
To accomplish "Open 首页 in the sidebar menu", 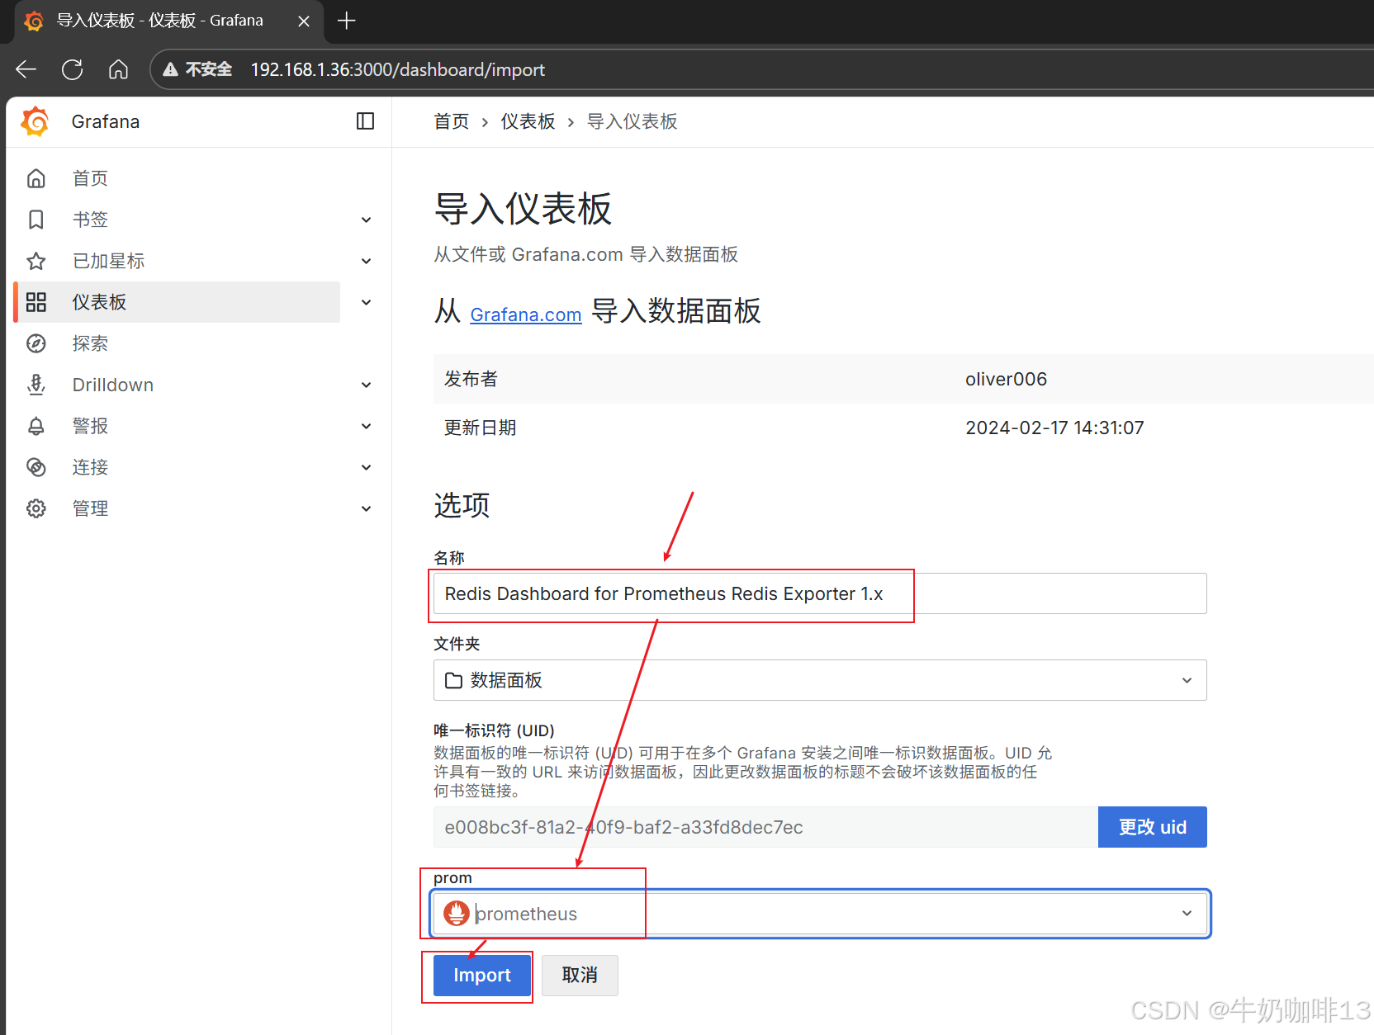I will pyautogui.click(x=90, y=178).
